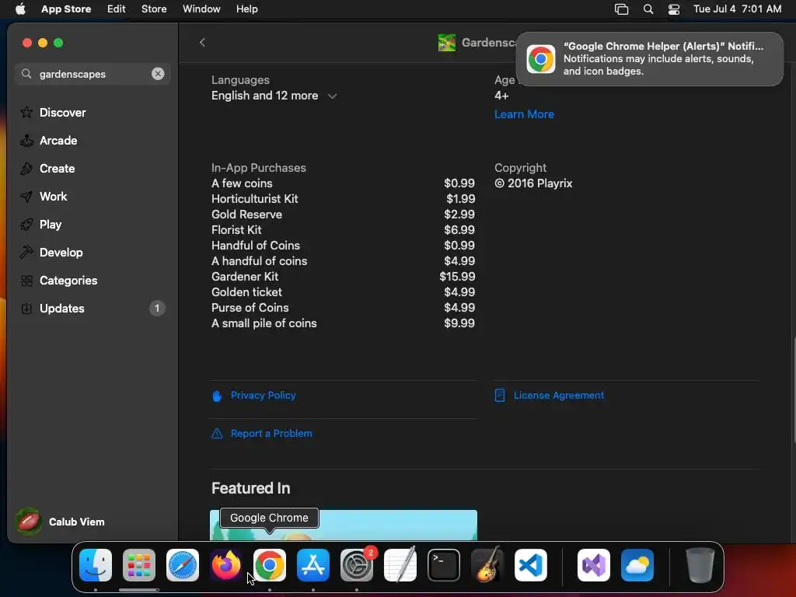Image resolution: width=796 pixels, height=597 pixels.
Task: Open the Privacy Policy link
Action: (x=263, y=395)
